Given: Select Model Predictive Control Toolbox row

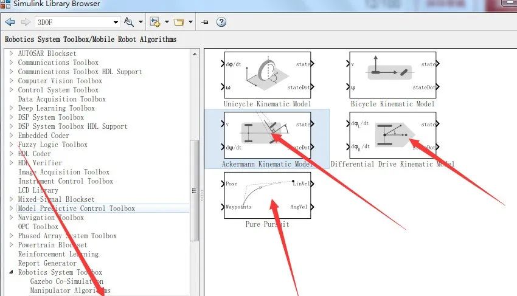Looking at the screenshot, I should [x=103, y=208].
